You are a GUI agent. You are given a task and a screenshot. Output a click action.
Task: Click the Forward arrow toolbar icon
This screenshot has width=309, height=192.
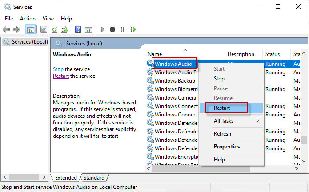(16, 29)
